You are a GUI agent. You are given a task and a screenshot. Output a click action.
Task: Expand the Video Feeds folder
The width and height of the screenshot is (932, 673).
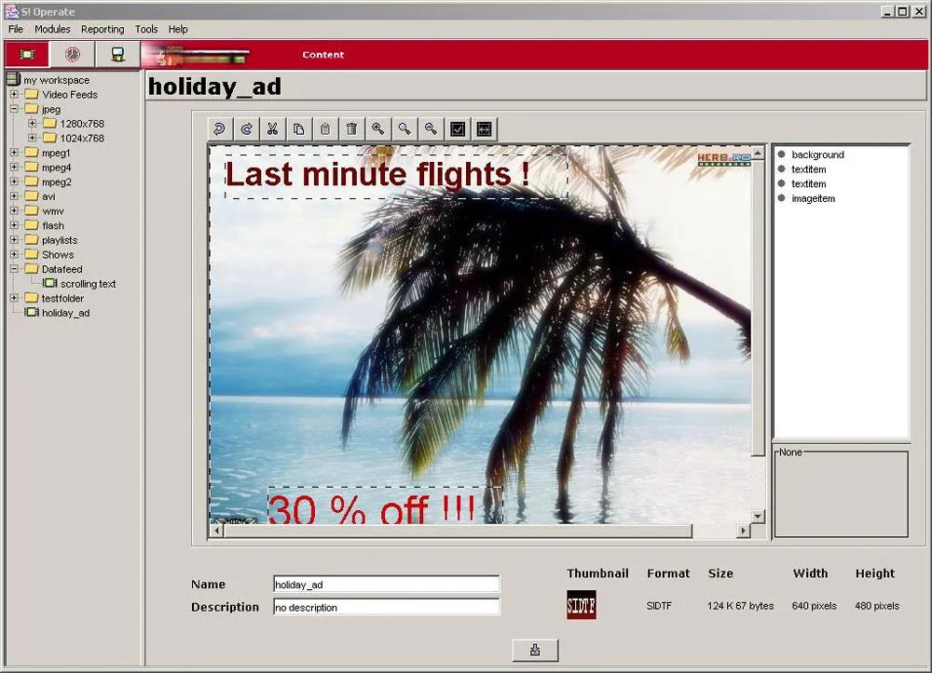click(14, 95)
